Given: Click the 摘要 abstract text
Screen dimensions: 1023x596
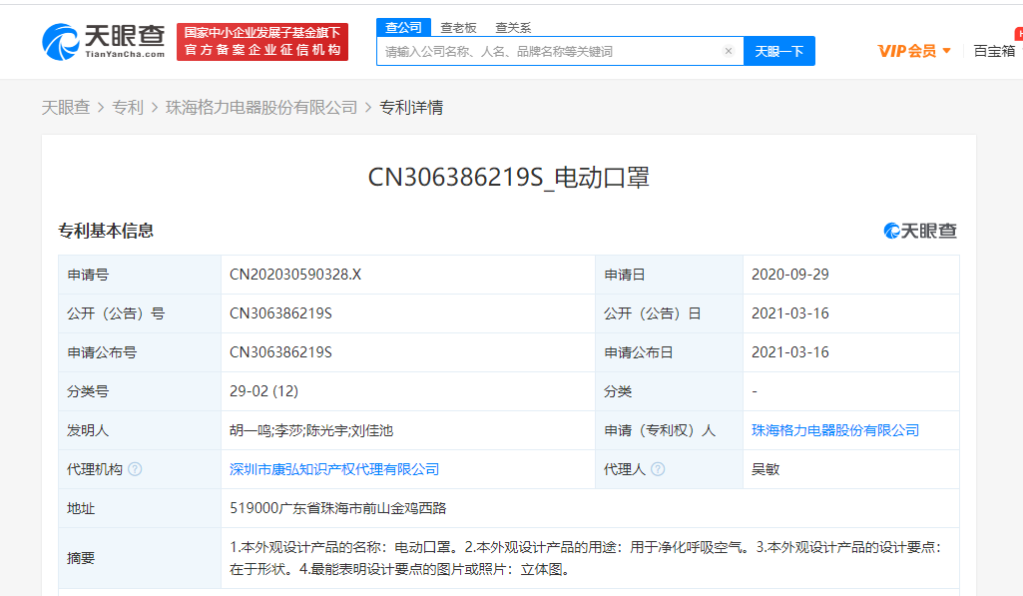Looking at the screenshot, I should pyautogui.click(x=586, y=558).
